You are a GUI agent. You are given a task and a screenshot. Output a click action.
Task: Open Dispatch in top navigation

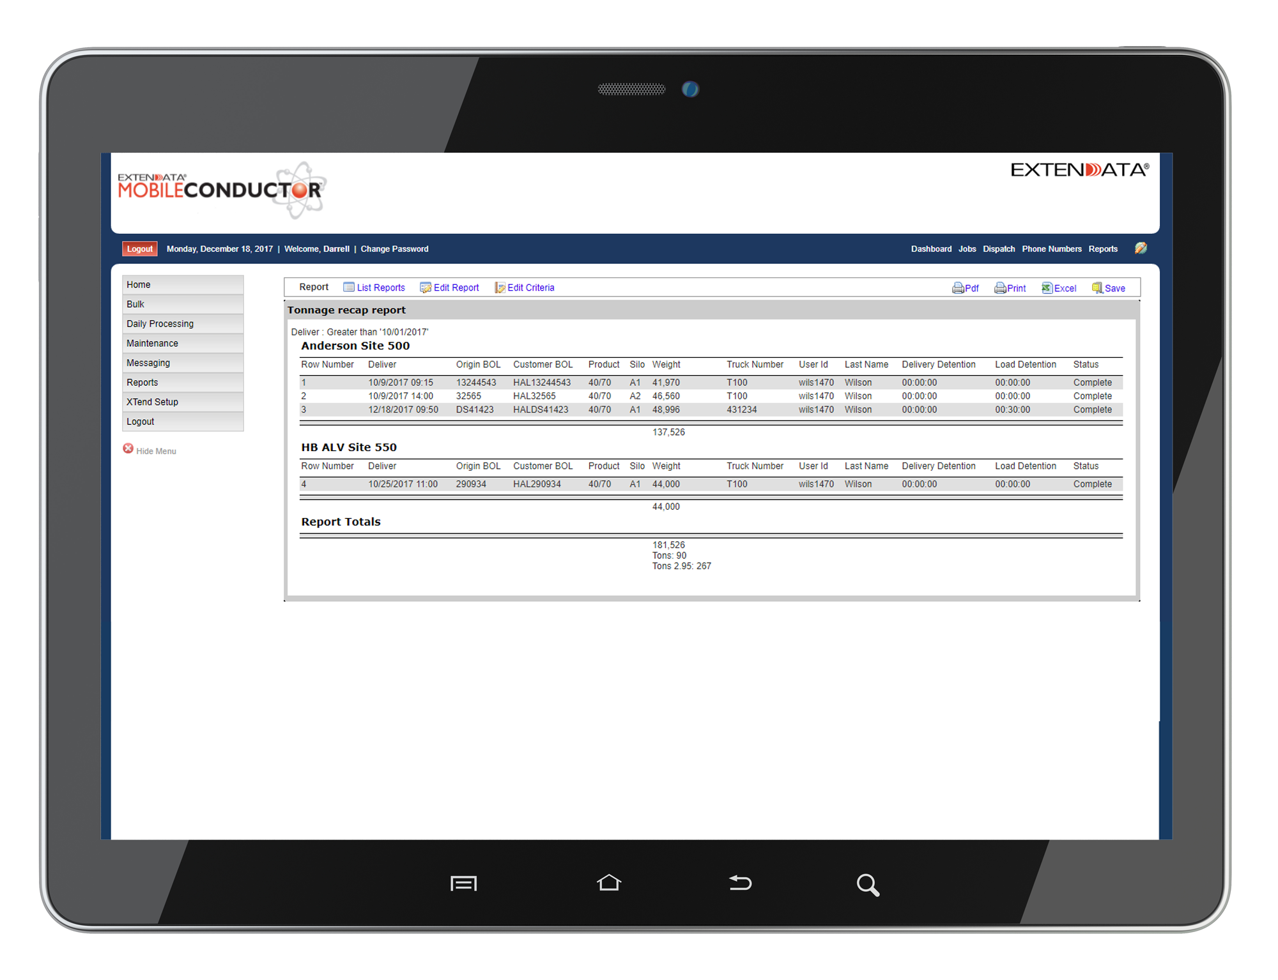pyautogui.click(x=999, y=249)
